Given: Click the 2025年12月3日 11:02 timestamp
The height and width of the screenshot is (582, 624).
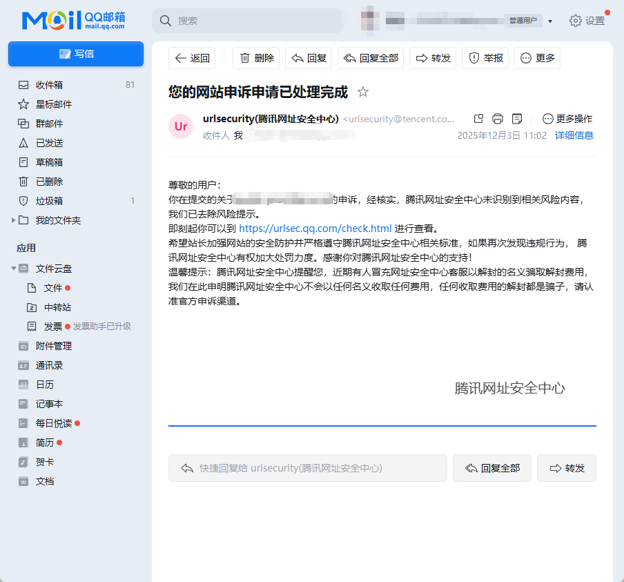Looking at the screenshot, I should [x=502, y=135].
